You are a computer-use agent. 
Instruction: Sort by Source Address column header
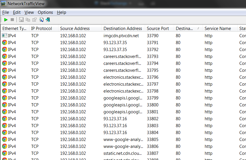click(x=80, y=29)
